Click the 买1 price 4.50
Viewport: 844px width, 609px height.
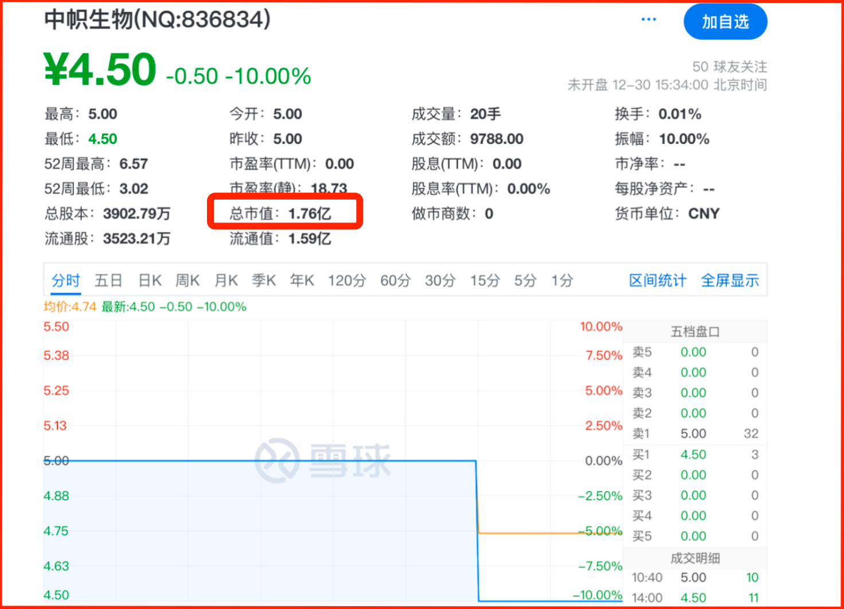(694, 454)
